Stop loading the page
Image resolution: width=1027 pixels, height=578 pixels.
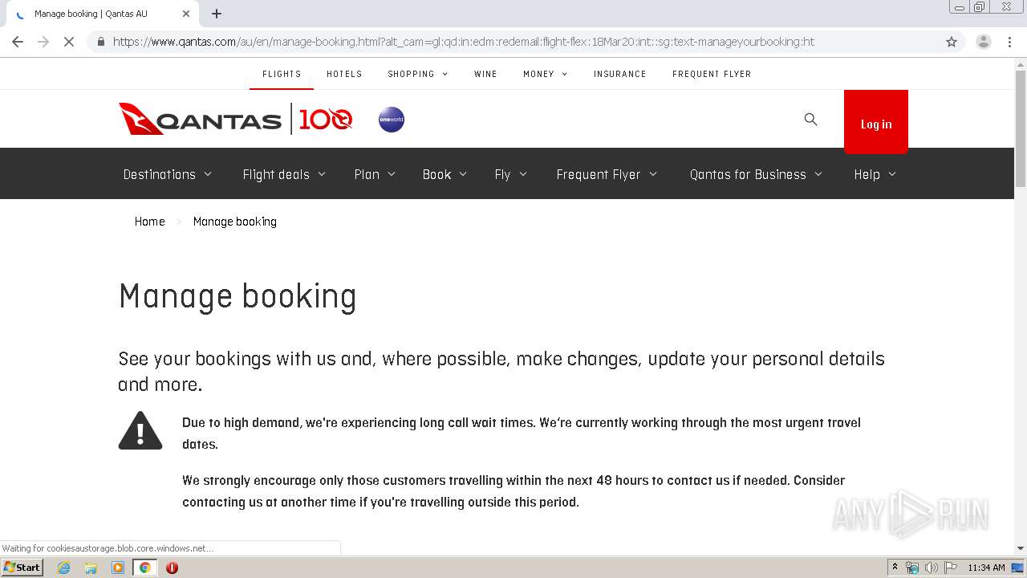(x=69, y=42)
